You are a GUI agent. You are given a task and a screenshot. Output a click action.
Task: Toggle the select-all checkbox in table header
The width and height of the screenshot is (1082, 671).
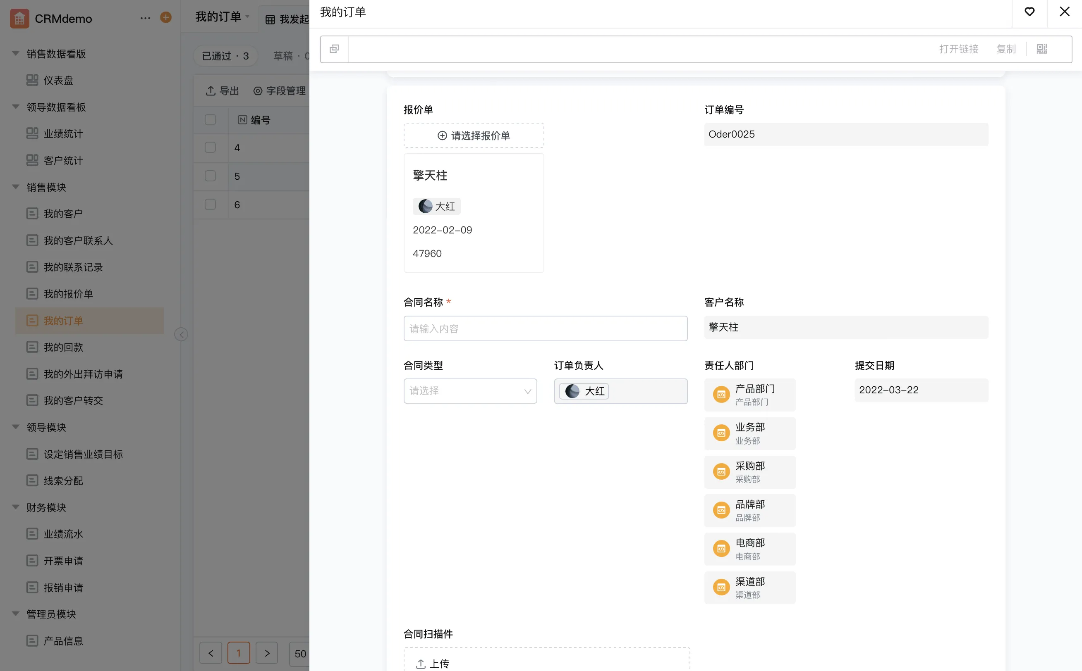click(210, 119)
